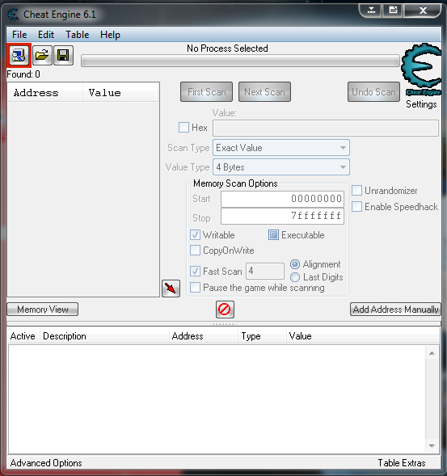The width and height of the screenshot is (447, 476).
Task: Open the Help menu
Action: coord(110,35)
